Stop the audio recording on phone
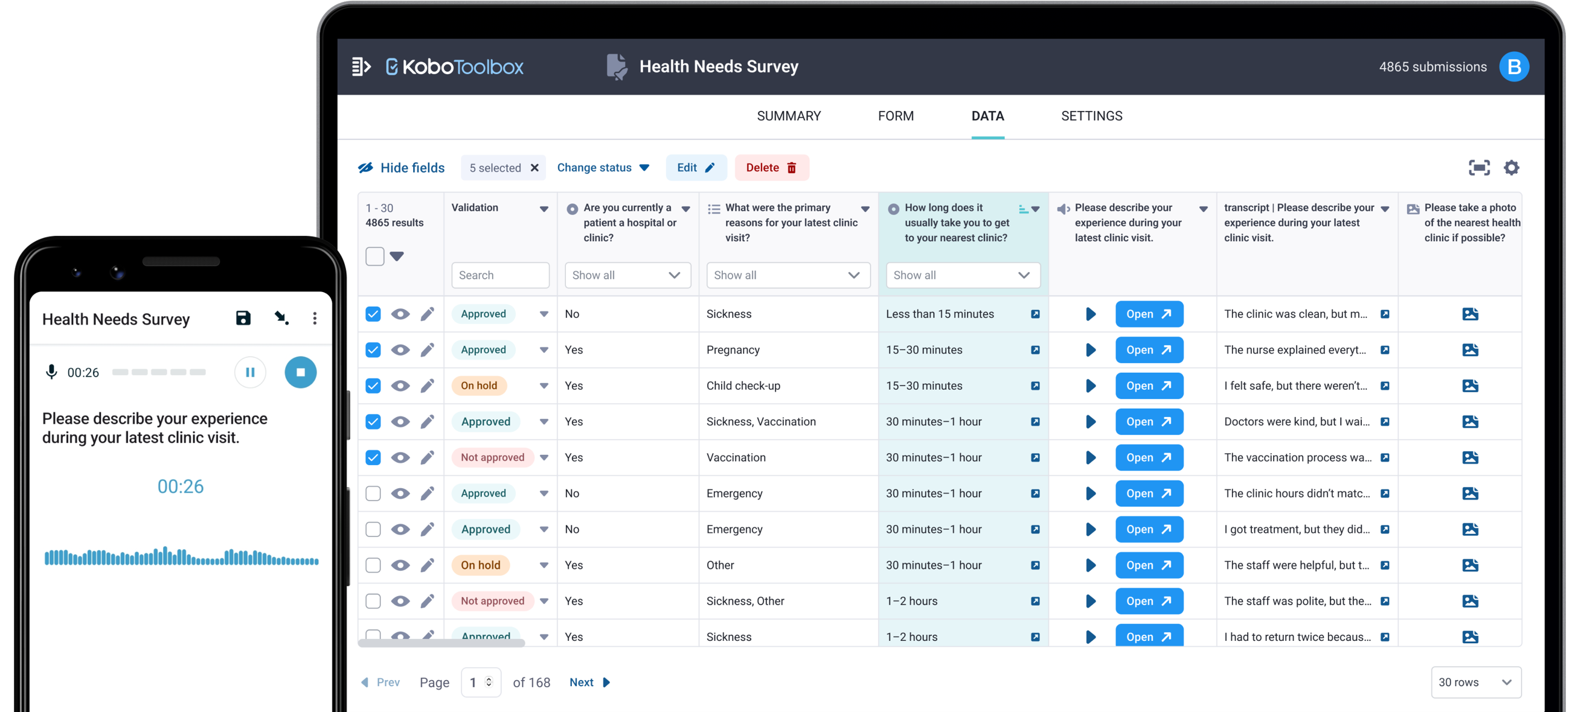 pos(300,372)
